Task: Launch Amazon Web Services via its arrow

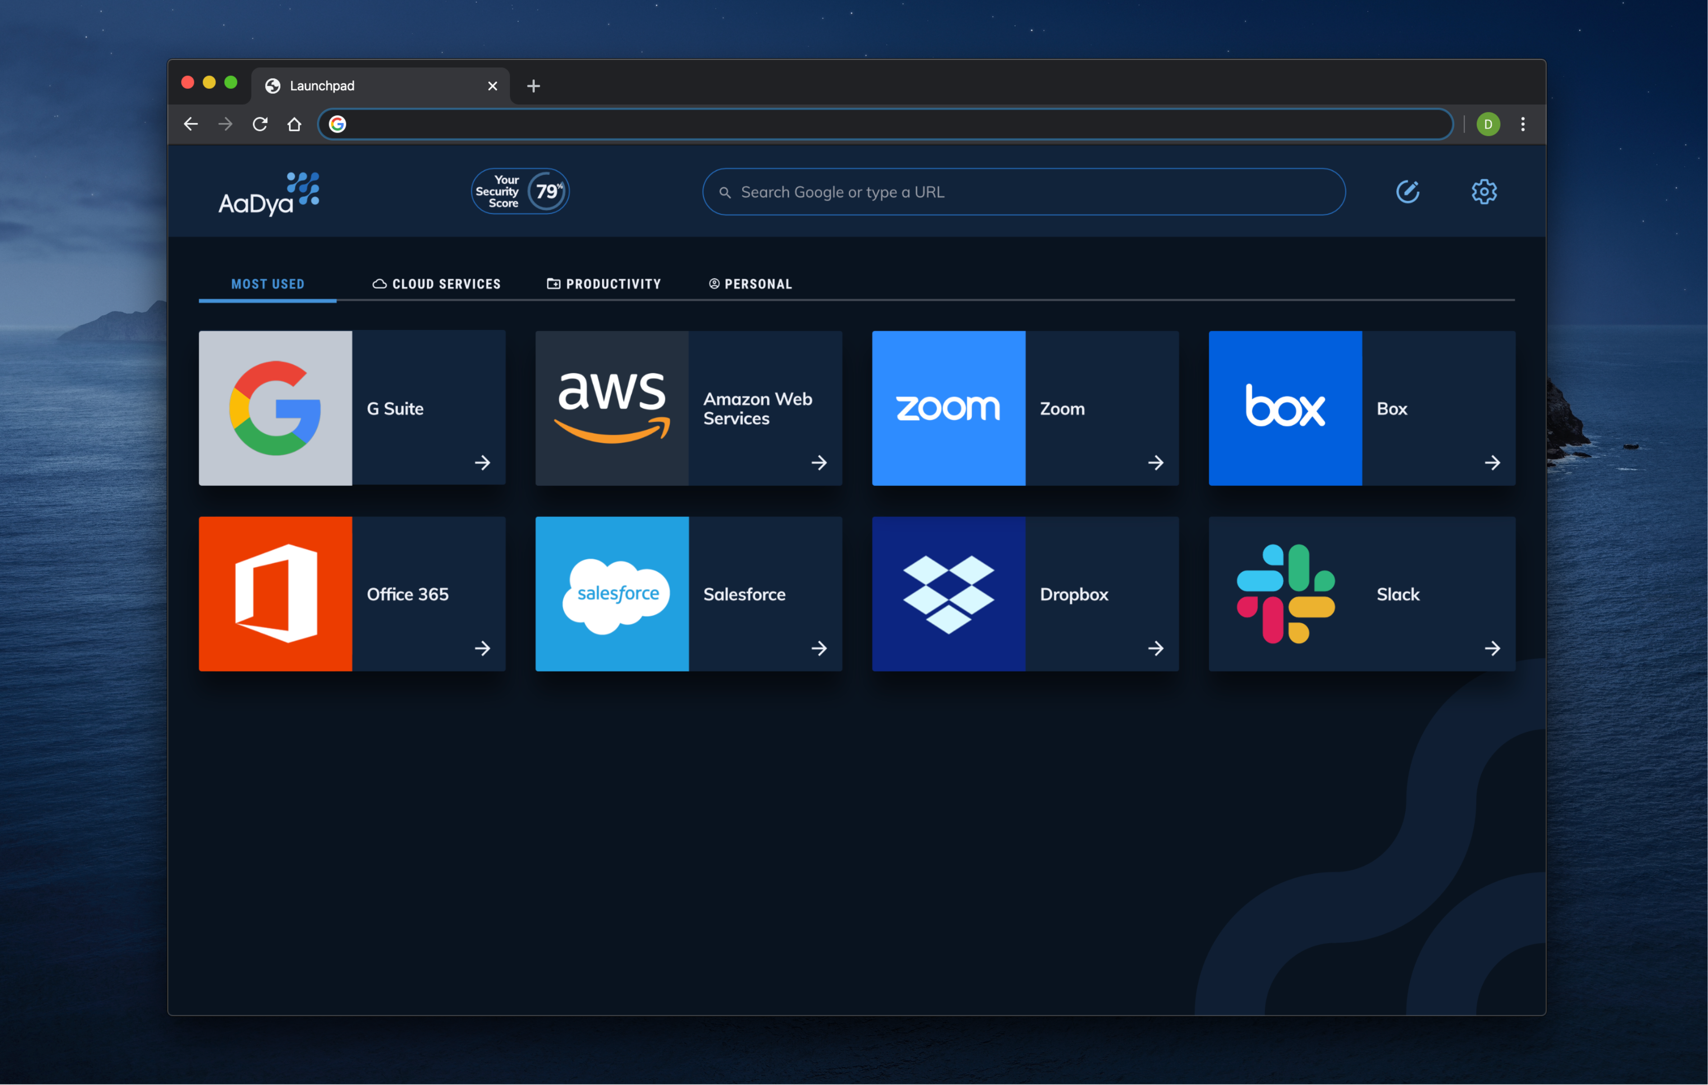Action: tap(818, 463)
